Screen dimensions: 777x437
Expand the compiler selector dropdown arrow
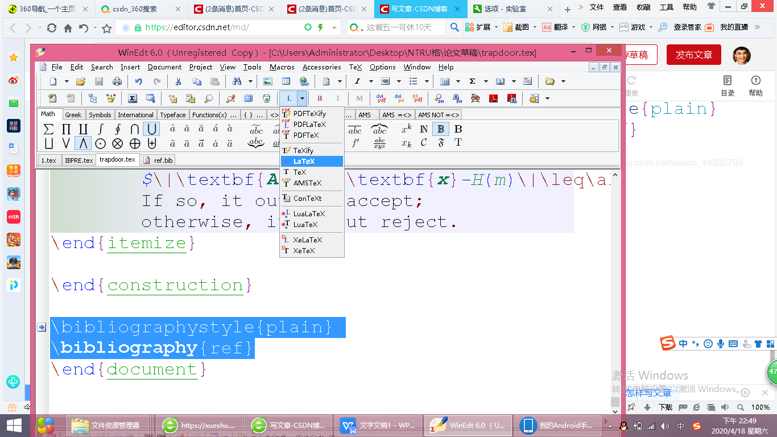302,98
